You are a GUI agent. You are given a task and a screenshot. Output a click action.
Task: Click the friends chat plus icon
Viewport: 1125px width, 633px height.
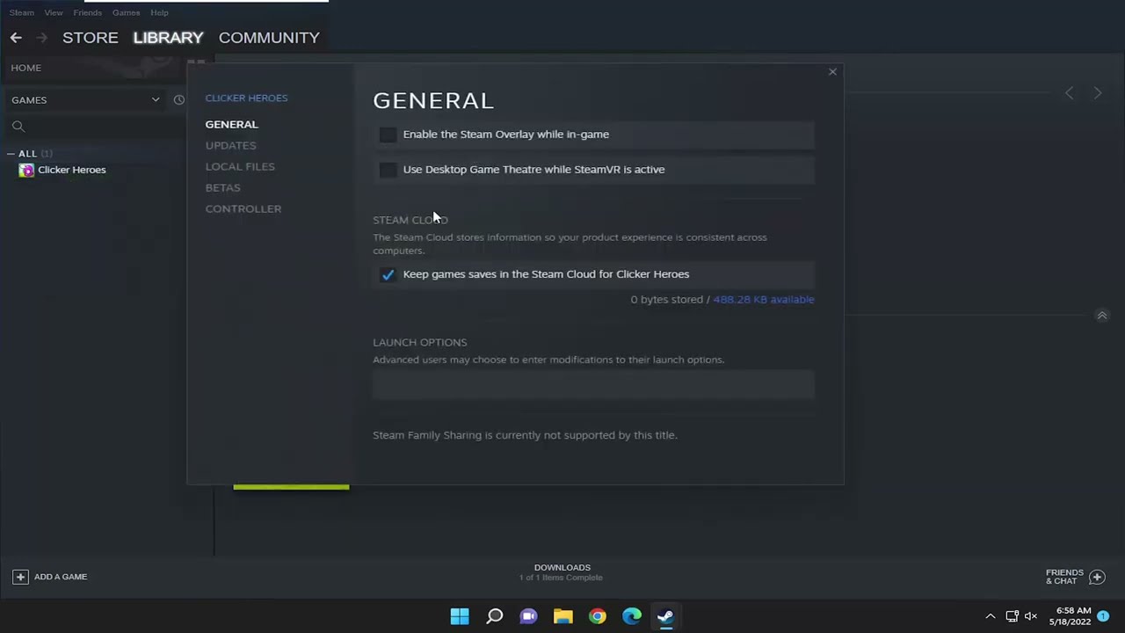[1097, 577]
